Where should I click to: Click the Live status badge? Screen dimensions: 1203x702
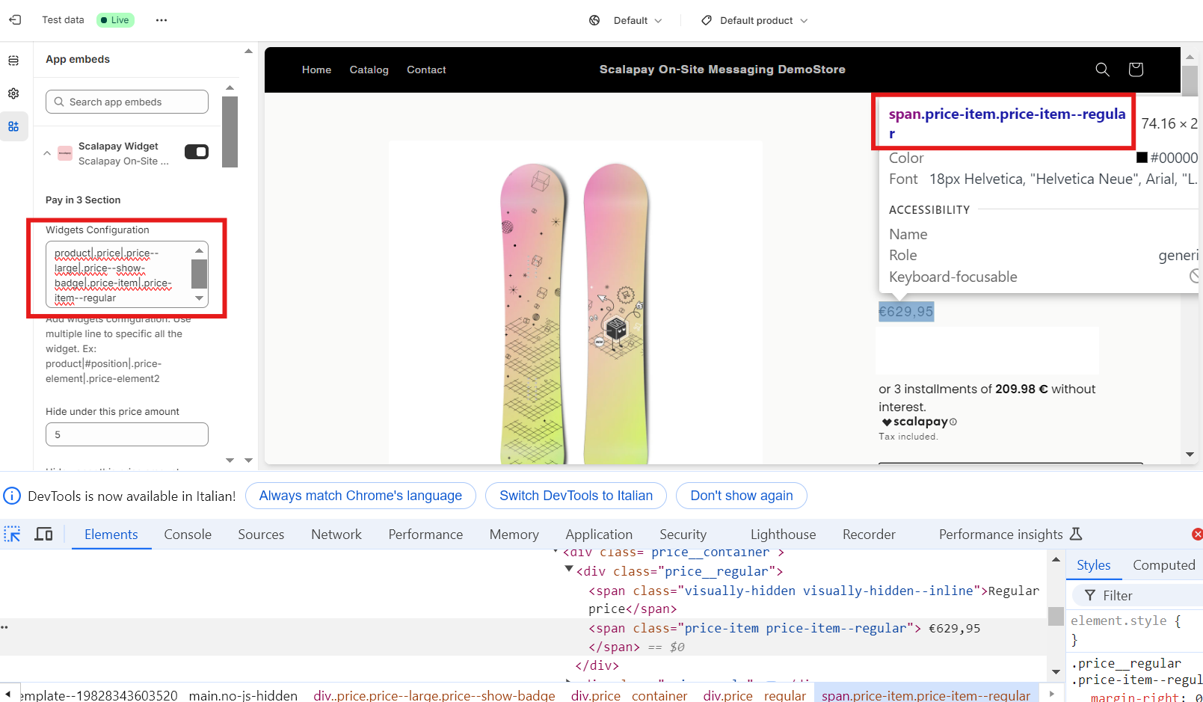click(x=115, y=20)
